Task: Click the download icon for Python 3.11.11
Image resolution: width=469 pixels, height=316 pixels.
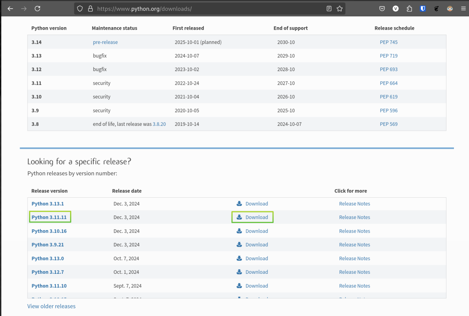Action: click(239, 217)
